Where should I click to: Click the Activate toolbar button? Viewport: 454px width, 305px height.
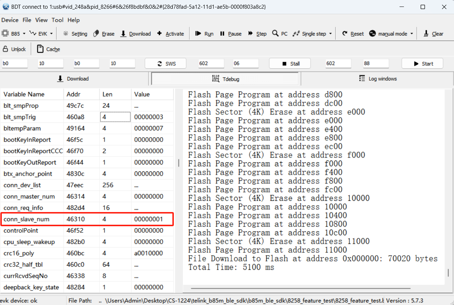(x=170, y=33)
